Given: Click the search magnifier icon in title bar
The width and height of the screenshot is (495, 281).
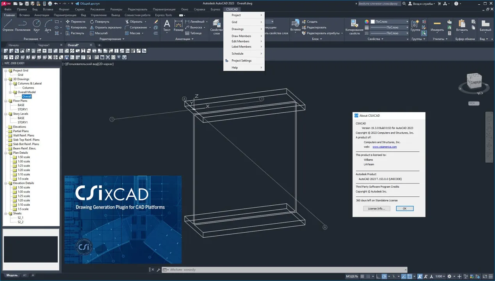Looking at the screenshot, I should click(404, 4).
